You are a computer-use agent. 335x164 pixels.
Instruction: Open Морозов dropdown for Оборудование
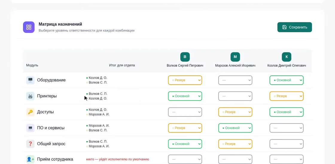[235, 80]
